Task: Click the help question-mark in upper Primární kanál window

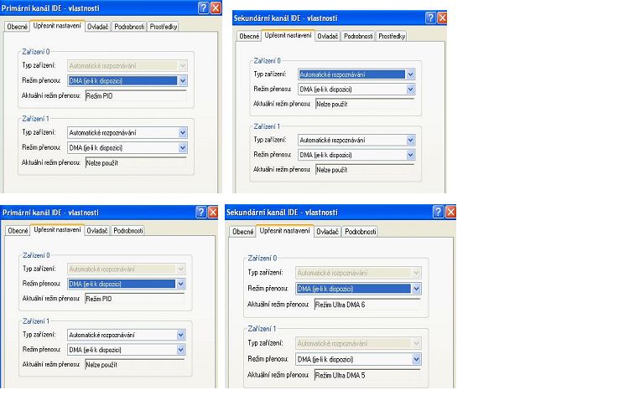Action: pyautogui.click(x=204, y=8)
